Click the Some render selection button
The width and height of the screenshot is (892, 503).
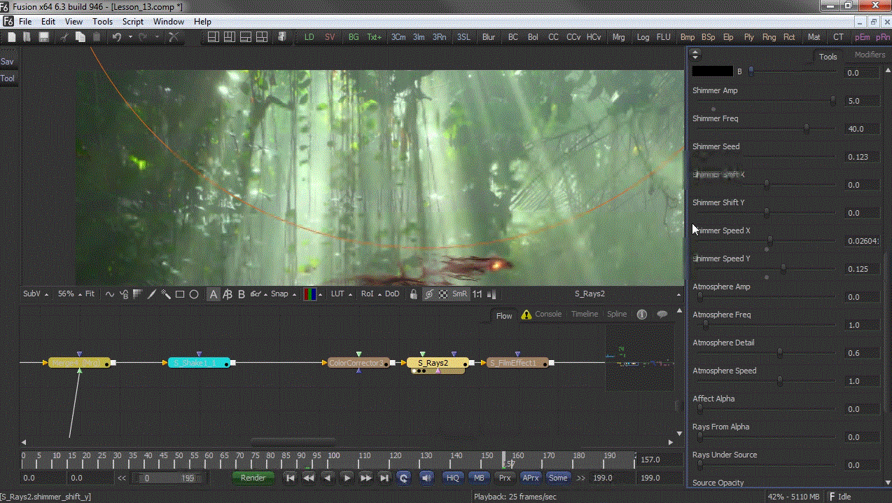tap(558, 478)
